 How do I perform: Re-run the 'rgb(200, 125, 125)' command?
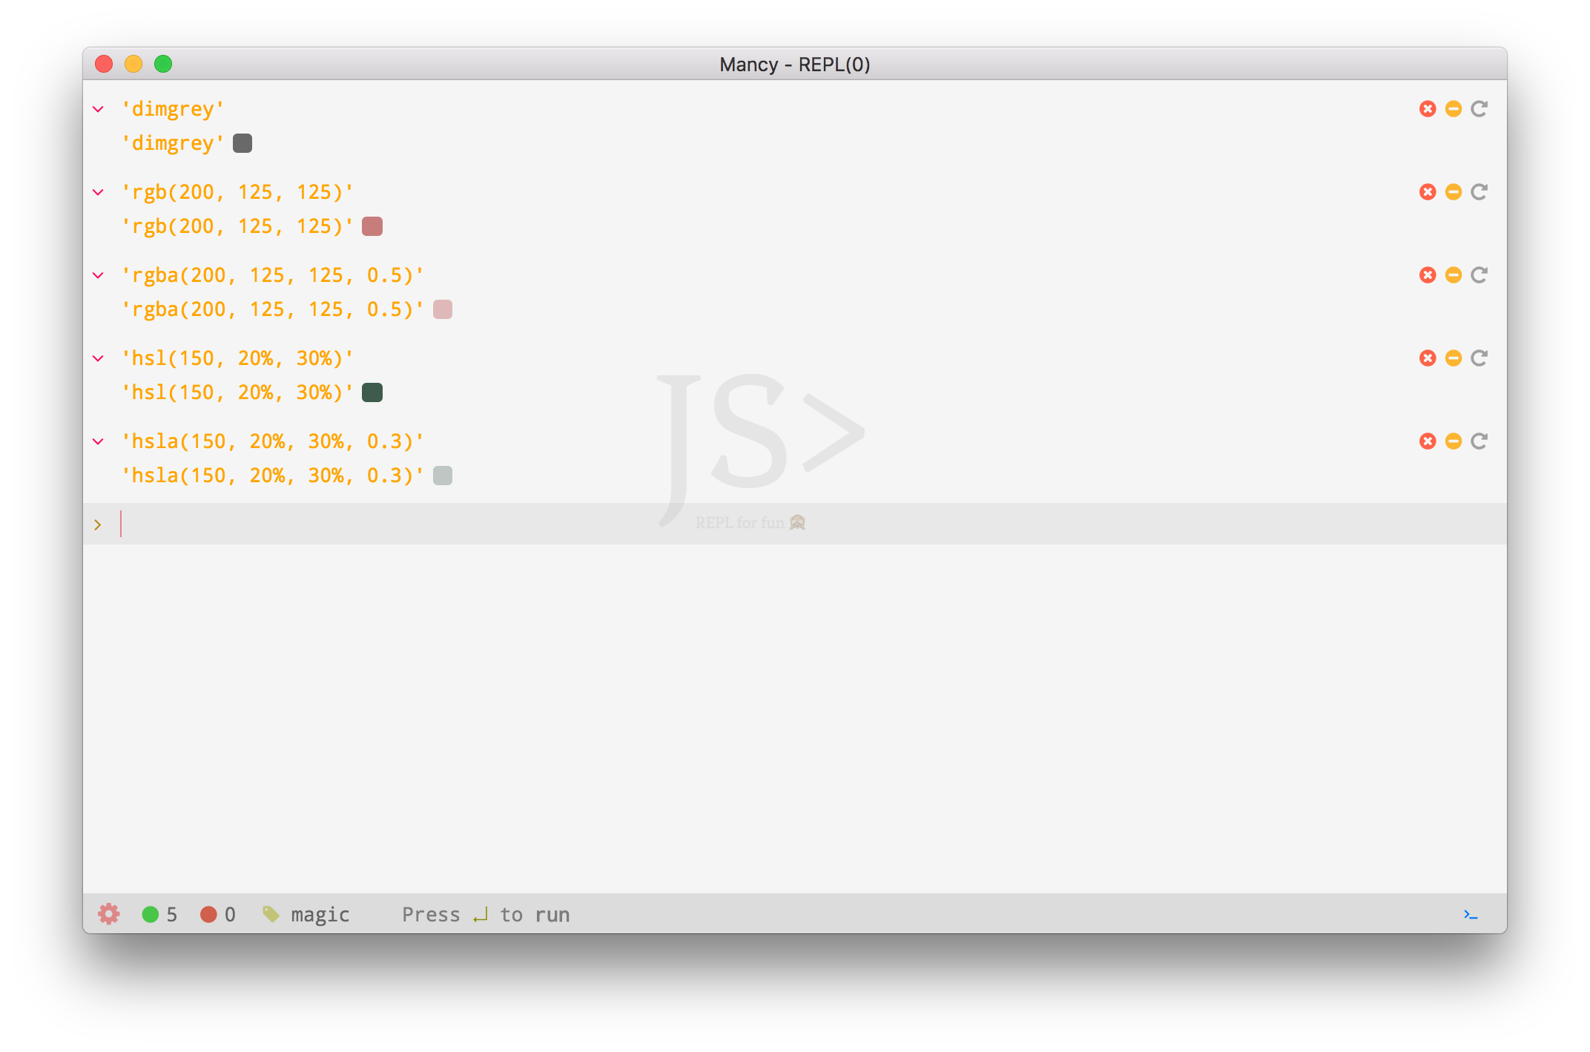1479,192
